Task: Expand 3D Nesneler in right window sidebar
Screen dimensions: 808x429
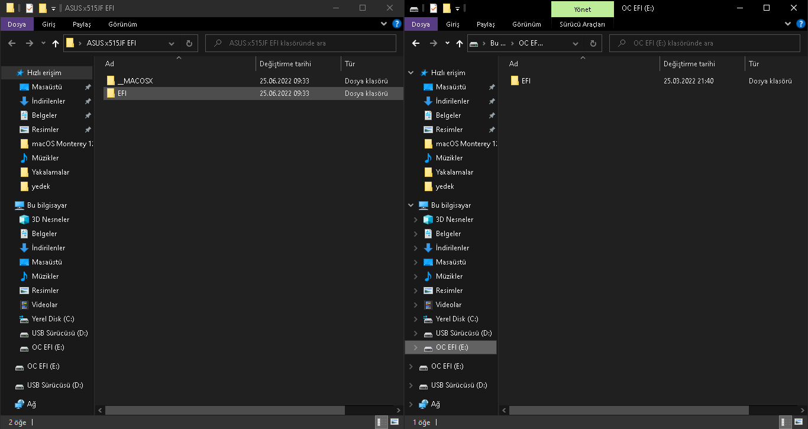Action: click(415, 220)
